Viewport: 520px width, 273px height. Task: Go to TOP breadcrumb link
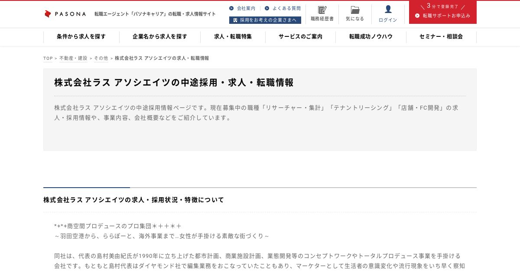pyautogui.click(x=48, y=58)
